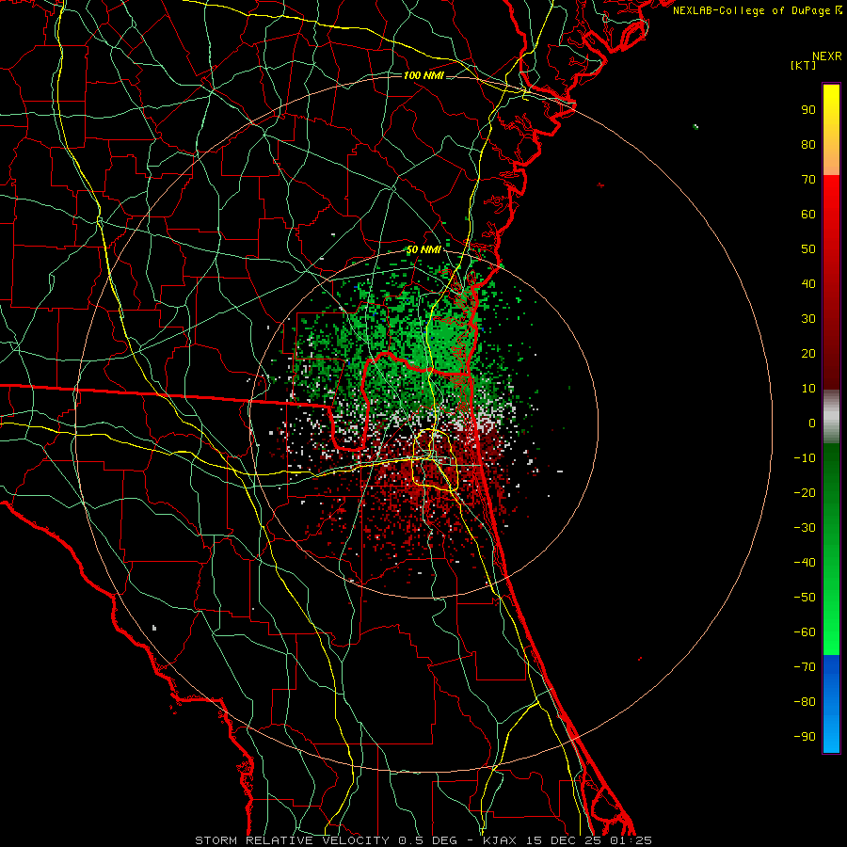This screenshot has width=847, height=847.
Task: Click the NEXLAB-College of DuPage label
Action: pos(757,10)
